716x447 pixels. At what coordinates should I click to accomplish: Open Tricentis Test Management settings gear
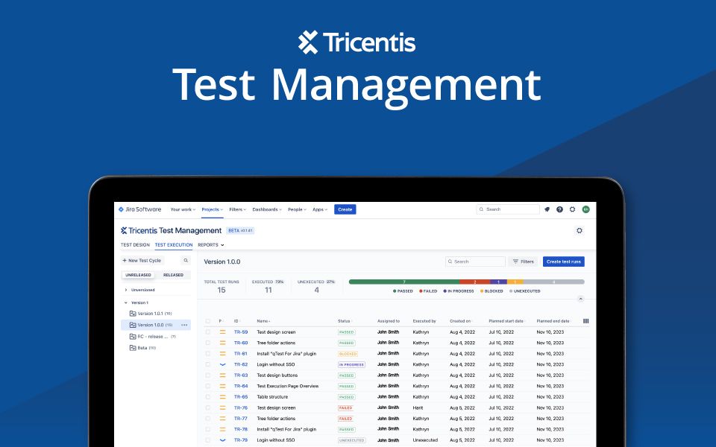pyautogui.click(x=579, y=231)
